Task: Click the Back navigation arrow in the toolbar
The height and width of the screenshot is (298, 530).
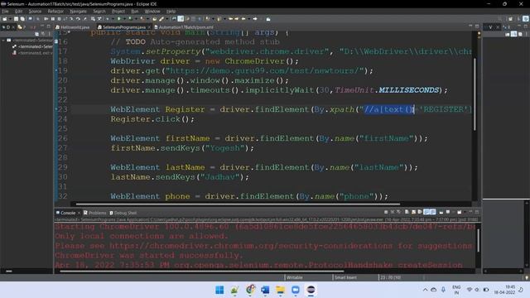Action: point(243,19)
